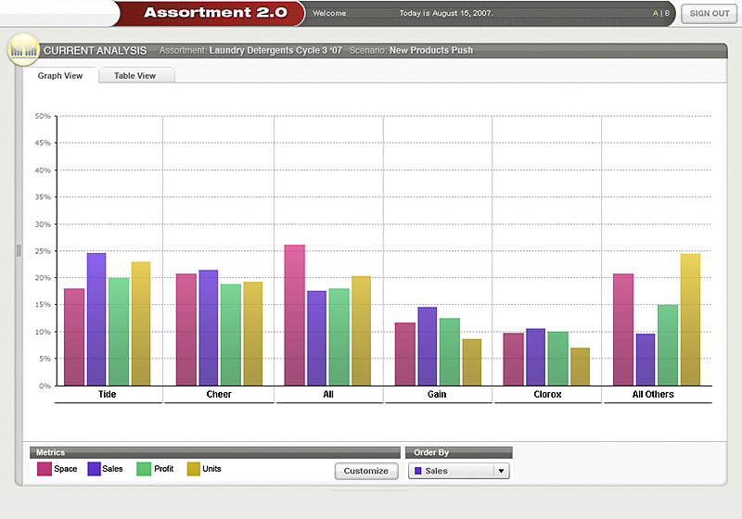Click the Gain category label
The image size is (742, 519).
tap(437, 394)
